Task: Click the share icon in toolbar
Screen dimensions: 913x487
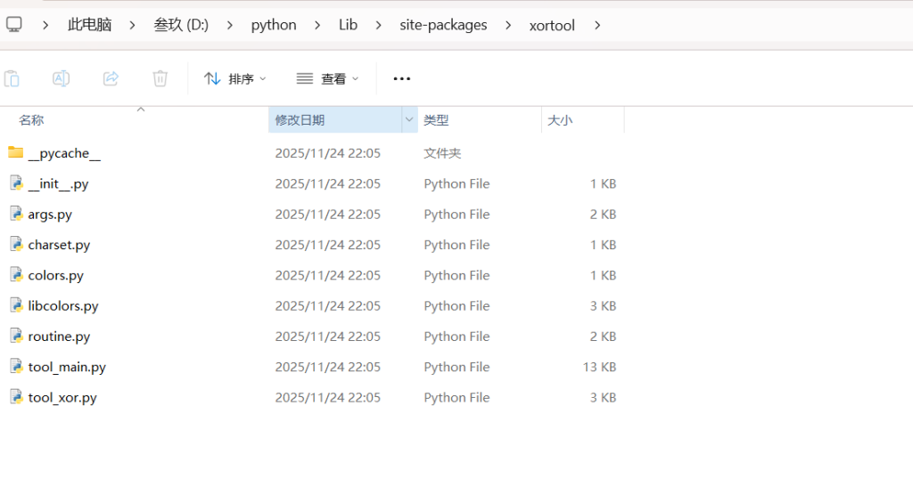Action: click(x=111, y=78)
